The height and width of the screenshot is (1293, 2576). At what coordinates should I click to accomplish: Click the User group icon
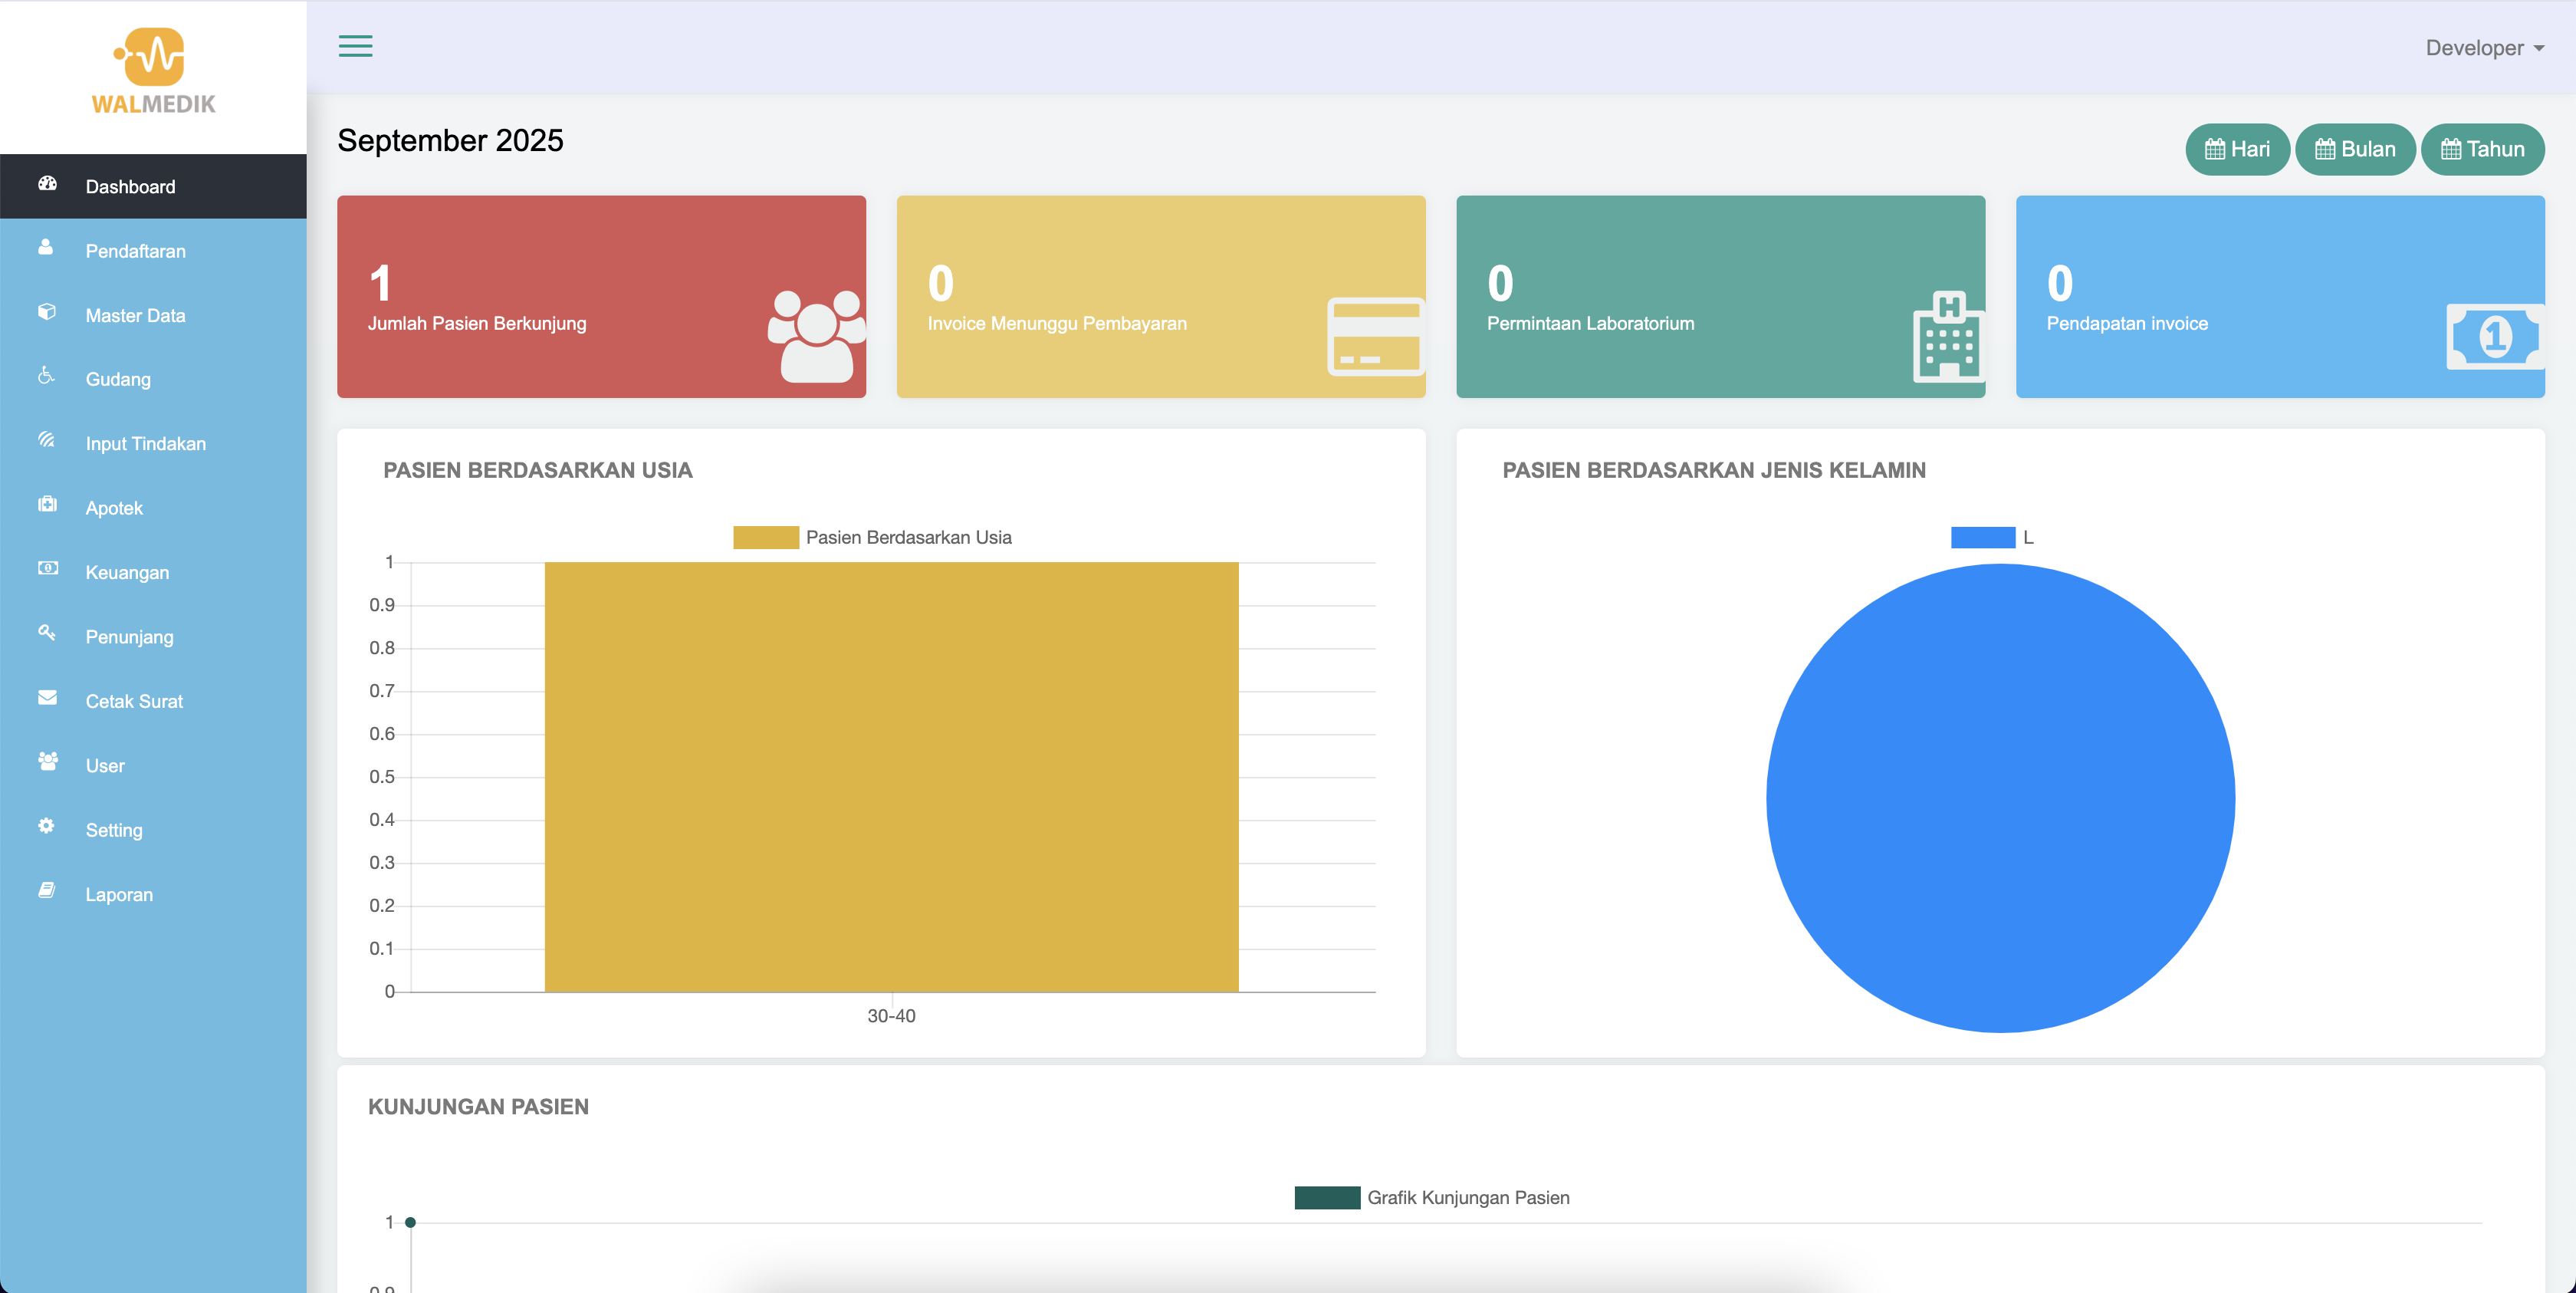point(47,761)
